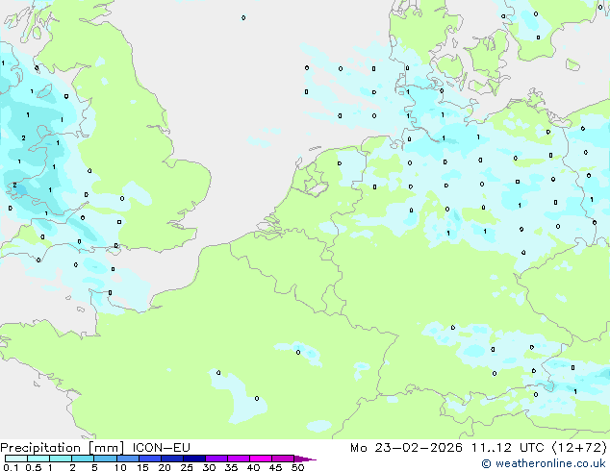Click the '15' legend scale label
This screenshot has width=610, height=471.
[x=142, y=467]
